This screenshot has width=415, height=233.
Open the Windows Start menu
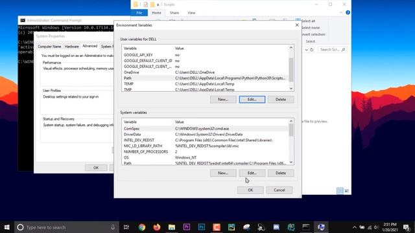(7, 227)
